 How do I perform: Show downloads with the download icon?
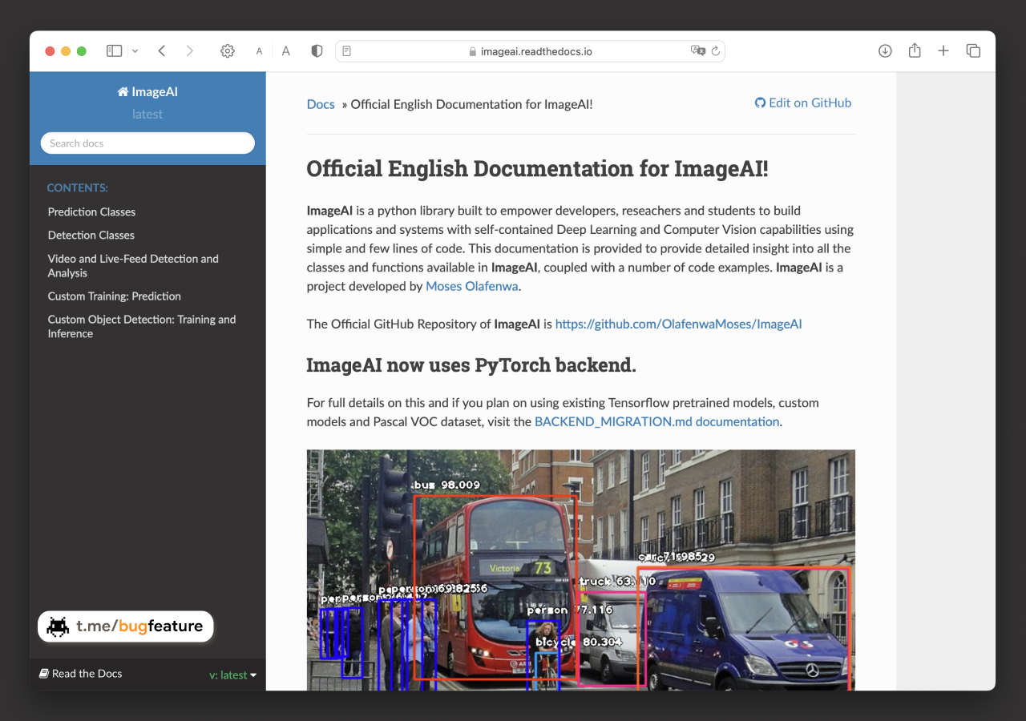885,50
